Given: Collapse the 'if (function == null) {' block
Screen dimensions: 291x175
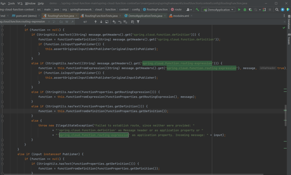Looking at the screenshot, I should (2, 30).
